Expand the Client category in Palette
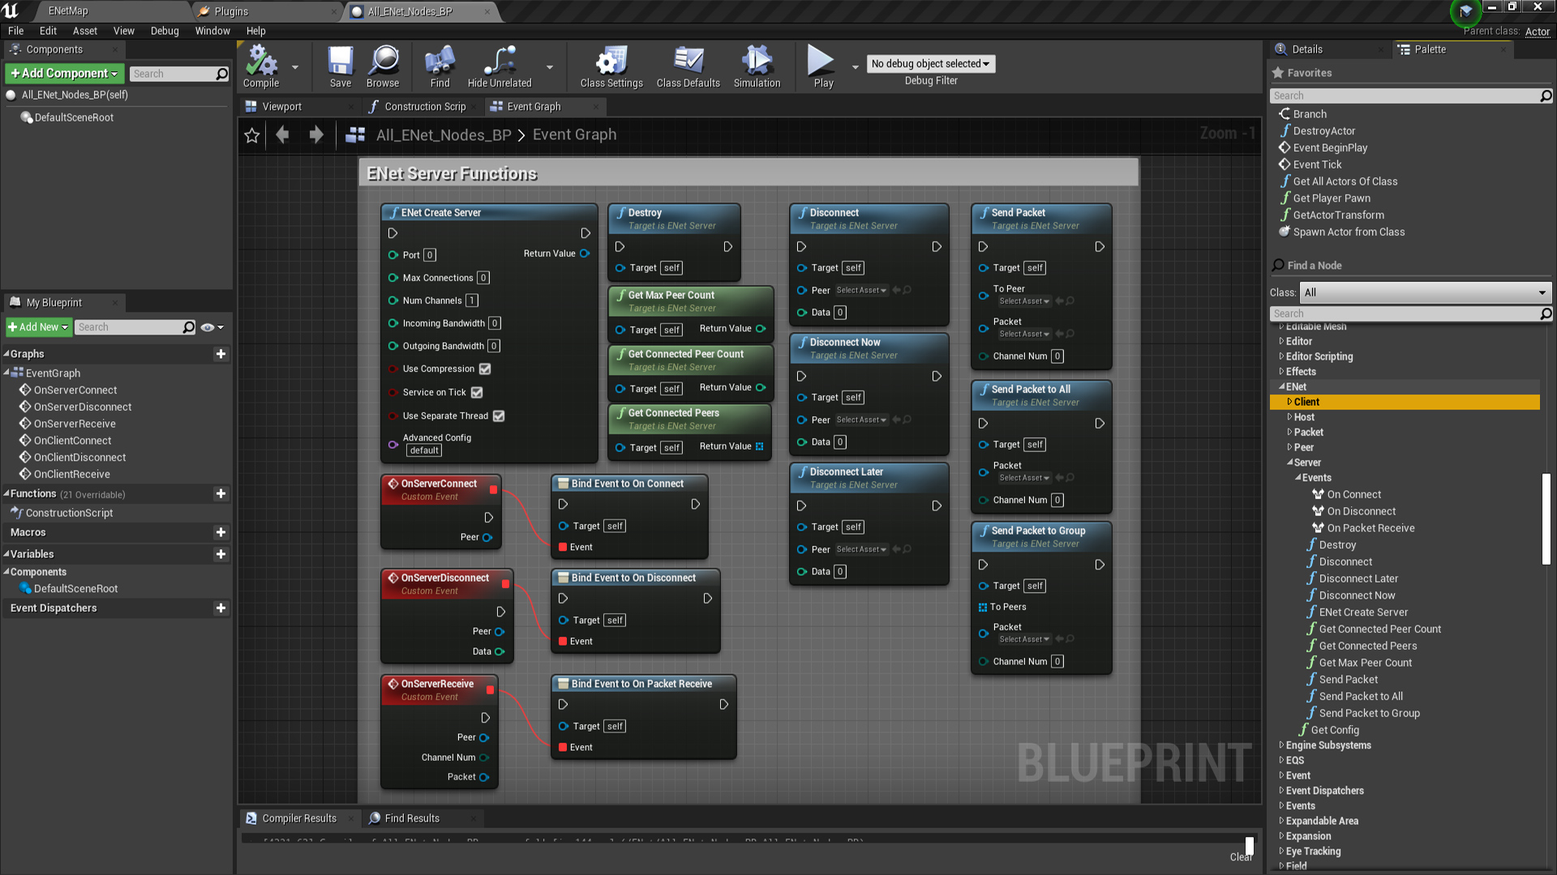Screen dimensions: 1557x875 (x=1289, y=402)
